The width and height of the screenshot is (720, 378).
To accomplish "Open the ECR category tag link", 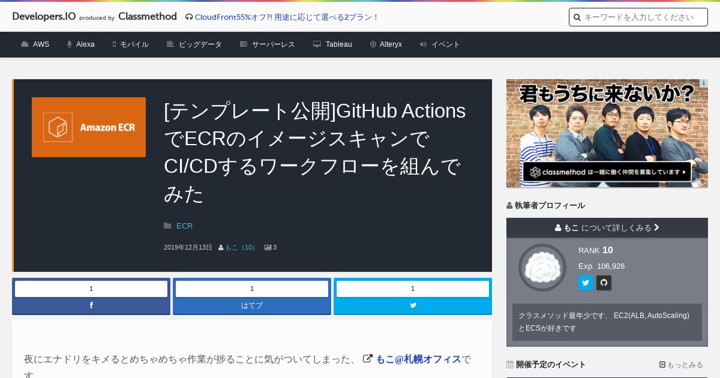I will click(184, 226).
